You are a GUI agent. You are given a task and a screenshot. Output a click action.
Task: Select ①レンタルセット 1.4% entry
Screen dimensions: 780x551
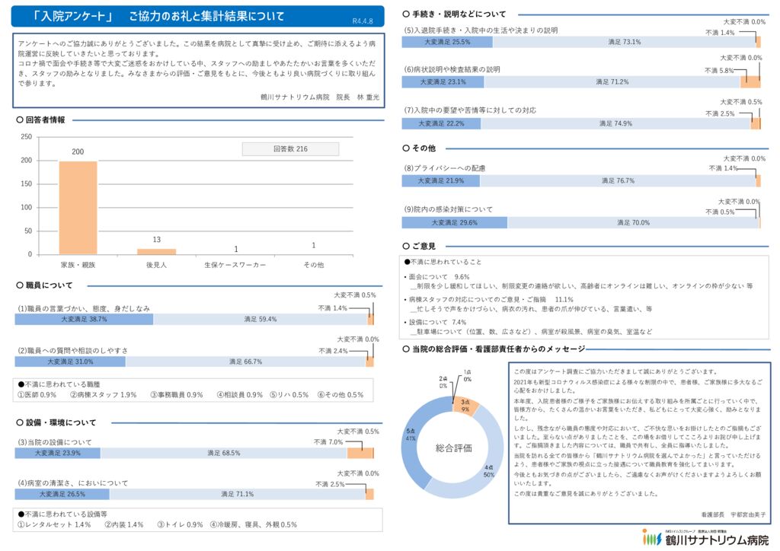point(54,524)
